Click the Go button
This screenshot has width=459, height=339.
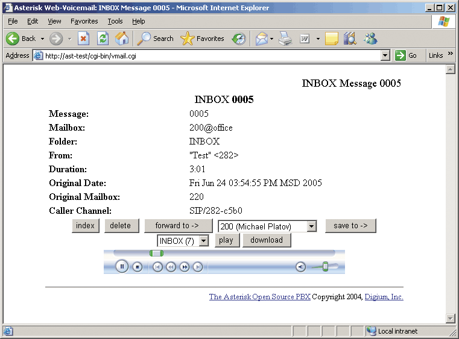[x=406, y=55]
